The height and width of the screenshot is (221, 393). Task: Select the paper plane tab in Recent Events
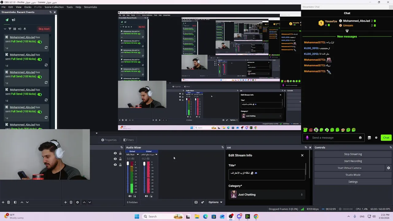(x=7, y=20)
